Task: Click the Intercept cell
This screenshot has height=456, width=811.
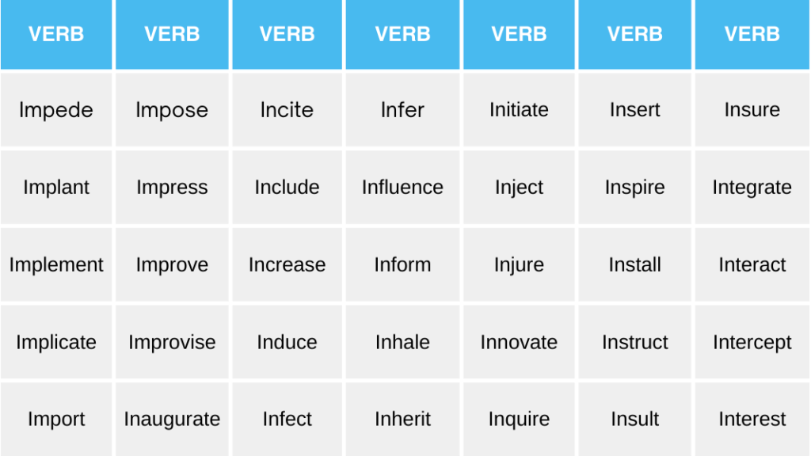Action: [x=752, y=343]
